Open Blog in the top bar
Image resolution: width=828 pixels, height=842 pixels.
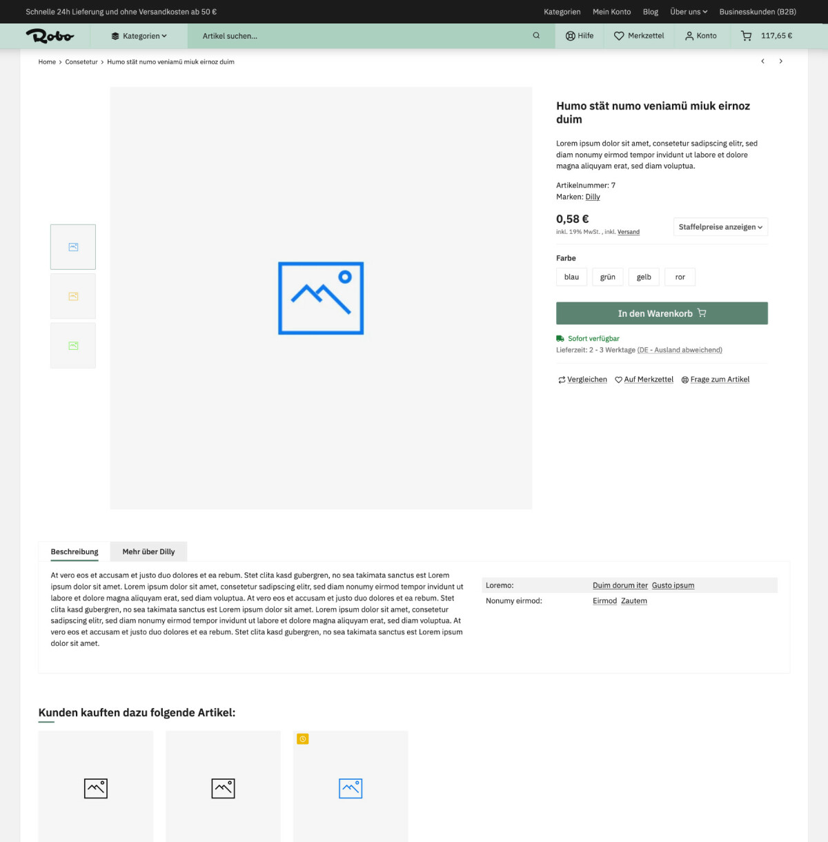pos(651,12)
